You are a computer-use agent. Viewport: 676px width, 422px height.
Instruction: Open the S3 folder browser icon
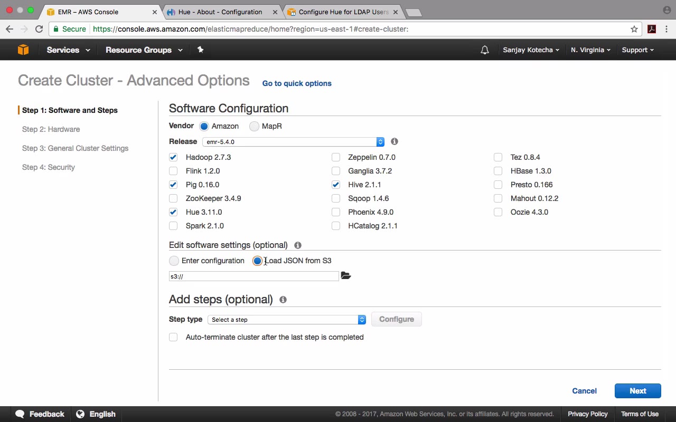pos(346,276)
